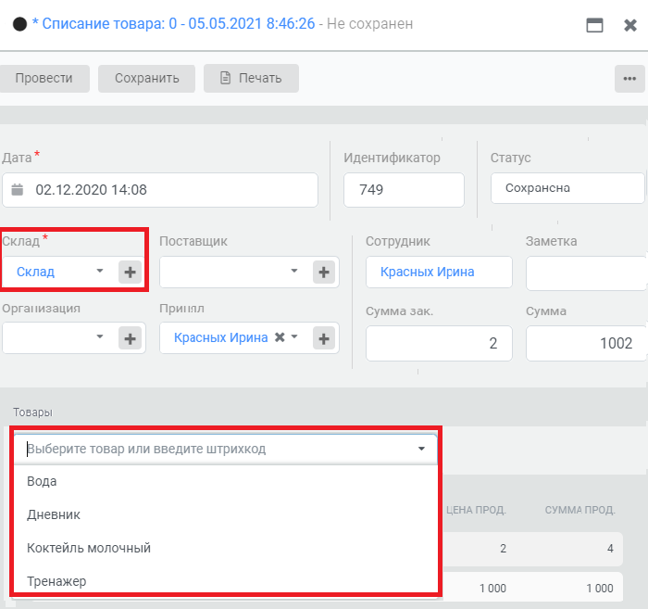The width and height of the screenshot is (648, 609).
Task: Click the black circle status icon in the title
Action: [19, 24]
